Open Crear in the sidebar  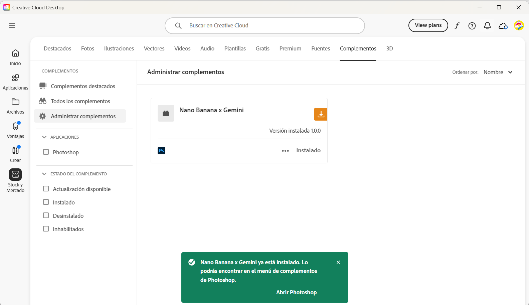pyautogui.click(x=15, y=154)
